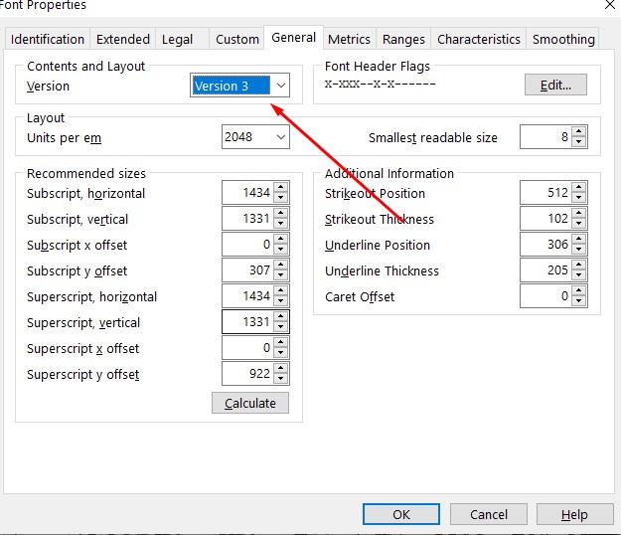This screenshot has width=621, height=535.
Task: Click the Cancel button
Action: point(489,514)
